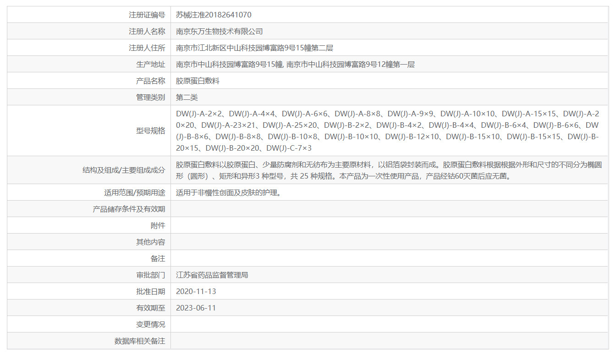Click the 型号规格 label

point(150,131)
